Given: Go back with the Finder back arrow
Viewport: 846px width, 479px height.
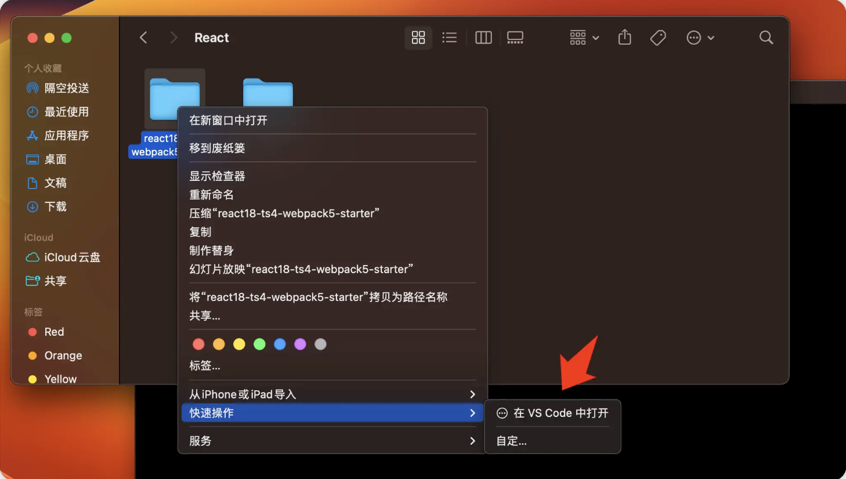Looking at the screenshot, I should point(143,38).
